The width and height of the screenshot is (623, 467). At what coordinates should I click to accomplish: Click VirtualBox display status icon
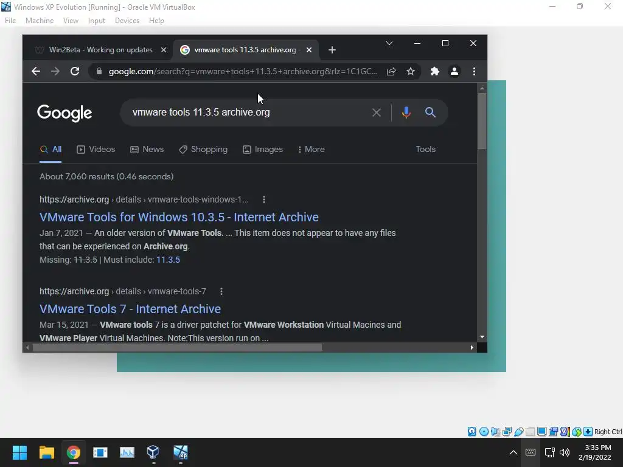click(541, 431)
